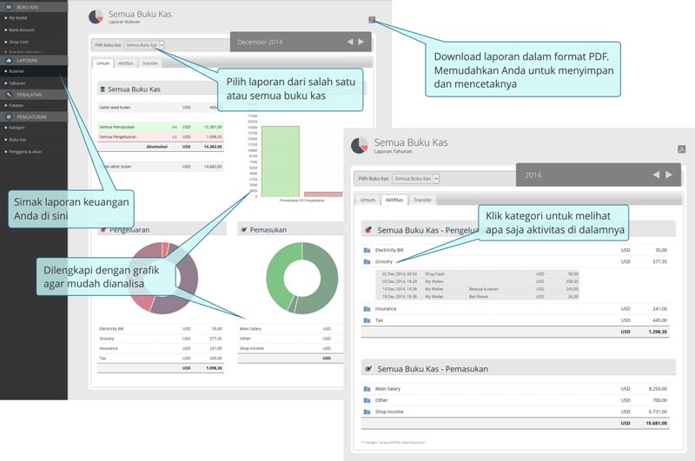Click the BUKU KAS section icon in sidebar
The width and height of the screenshot is (695, 461).
(x=9, y=7)
